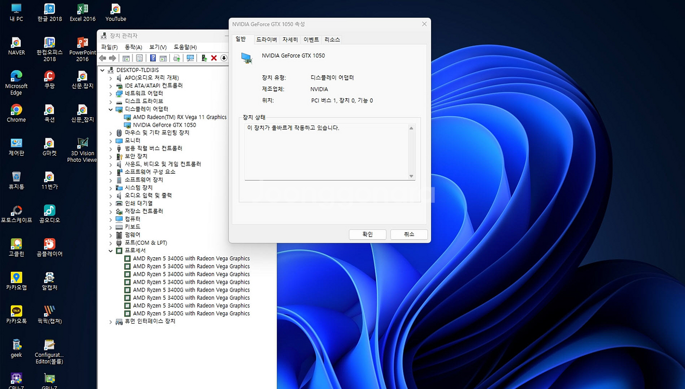This screenshot has width=685, height=389.
Task: Click the blue question mark help icon
Action: click(153, 58)
